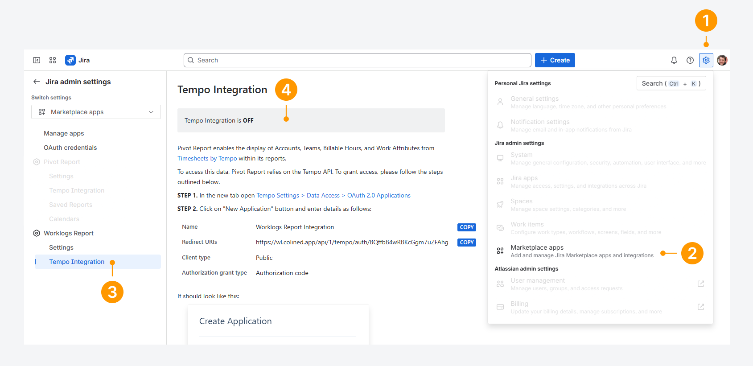The image size is (753, 366).
Task: Click the Notification settings bell icon
Action: click(x=500, y=125)
